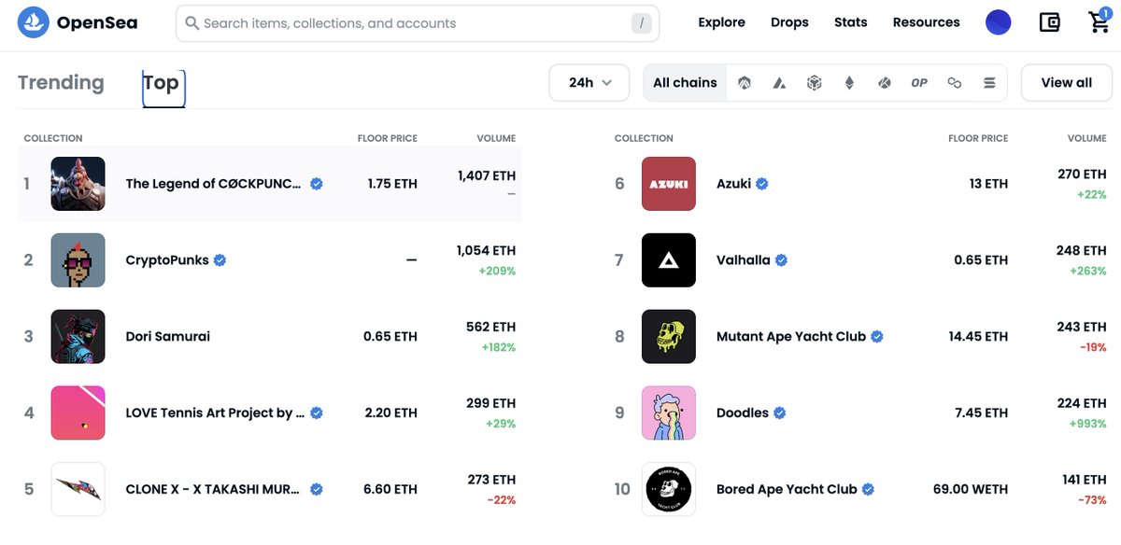Open the Resources menu
Viewport: 1121px width, 545px height.
pos(926,22)
